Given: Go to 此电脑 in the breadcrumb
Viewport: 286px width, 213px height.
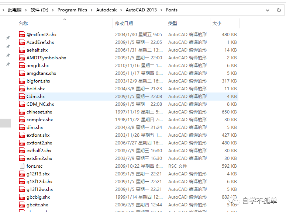Looking at the screenshot, I should coord(15,10).
